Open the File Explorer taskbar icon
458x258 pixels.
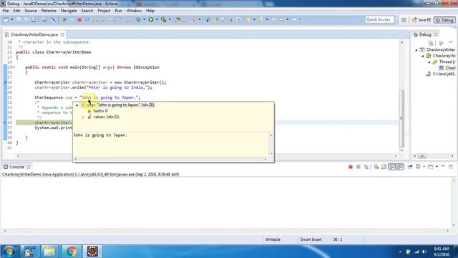[x=49, y=252]
